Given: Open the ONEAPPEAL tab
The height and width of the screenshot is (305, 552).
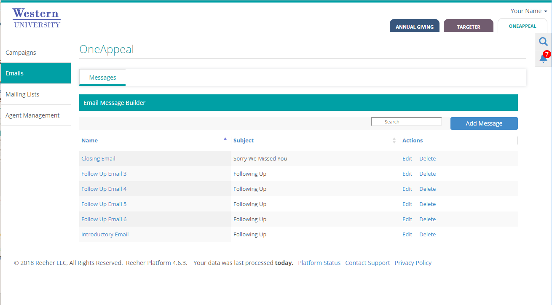Looking at the screenshot, I should 522,26.
